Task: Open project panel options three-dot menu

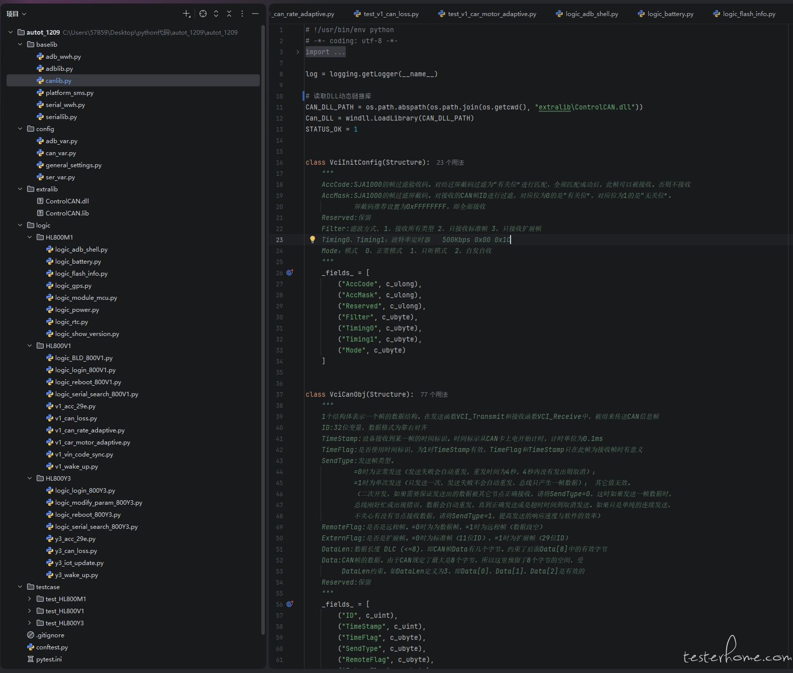Action: (242, 14)
